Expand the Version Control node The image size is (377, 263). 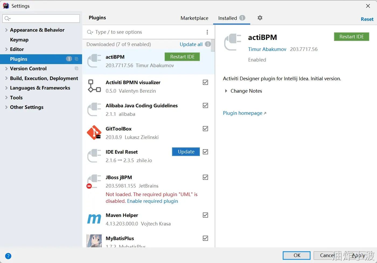tap(6, 68)
